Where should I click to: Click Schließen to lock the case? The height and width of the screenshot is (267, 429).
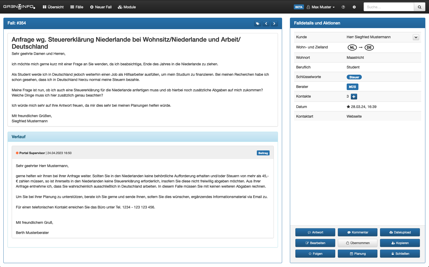click(x=400, y=254)
